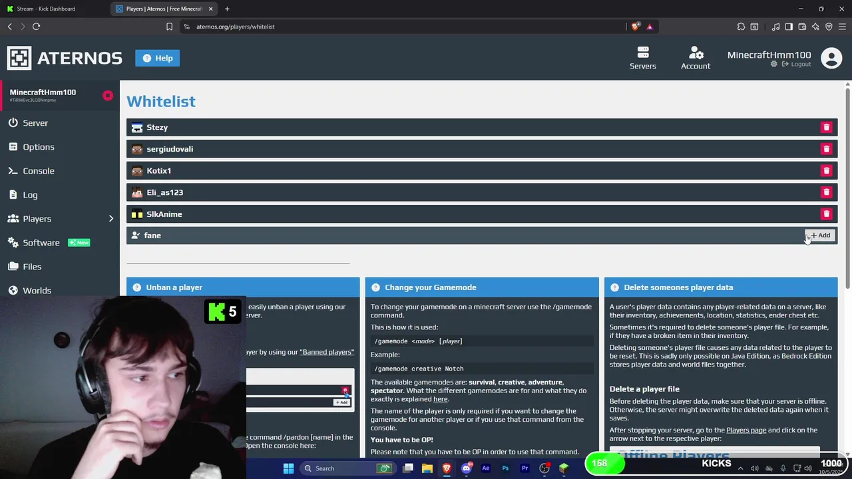Open After Effects from the taskbar
The height and width of the screenshot is (479, 852).
(x=485, y=468)
